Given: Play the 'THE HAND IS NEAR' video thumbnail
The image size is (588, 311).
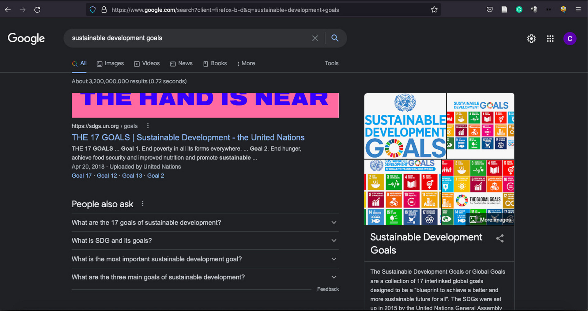Looking at the screenshot, I should pyautogui.click(x=205, y=105).
